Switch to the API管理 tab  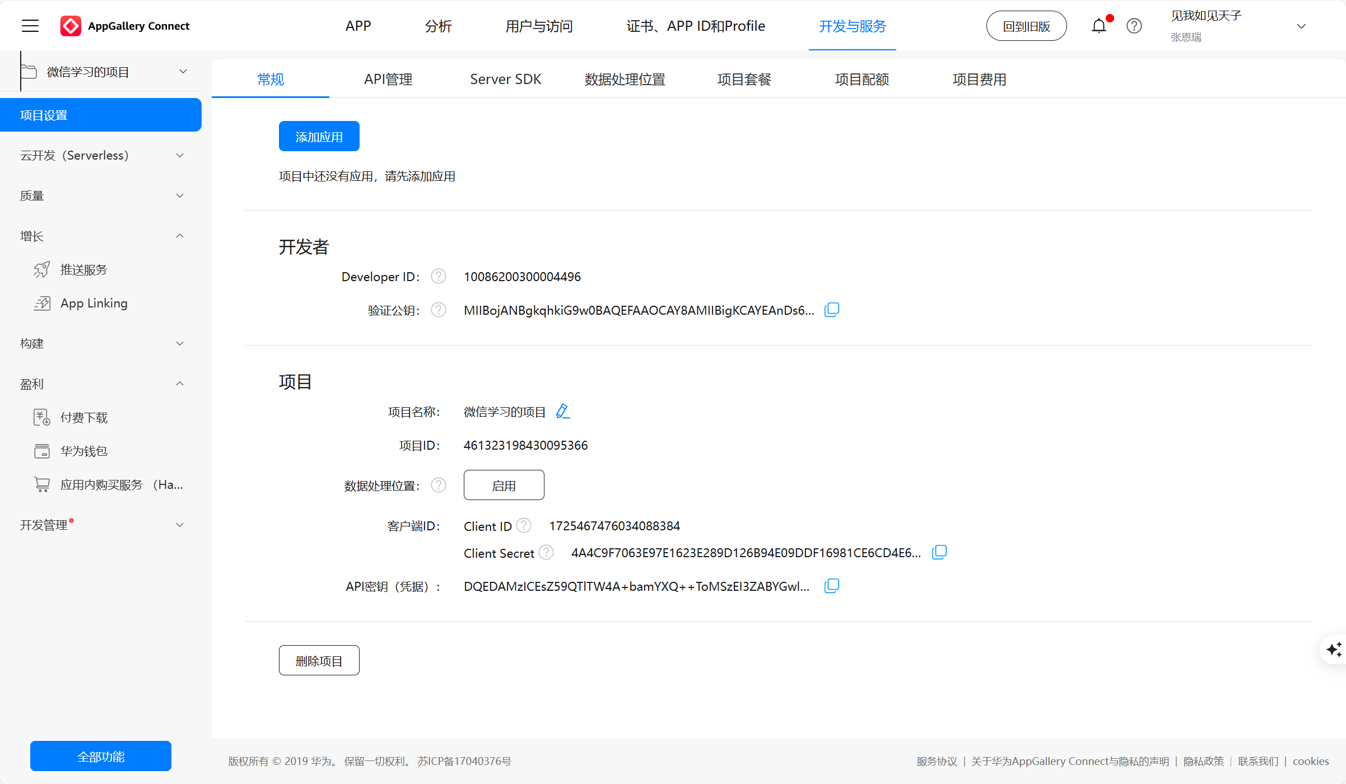388,80
